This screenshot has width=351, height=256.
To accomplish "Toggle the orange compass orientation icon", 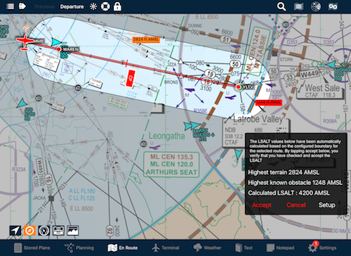I will [29, 231].
